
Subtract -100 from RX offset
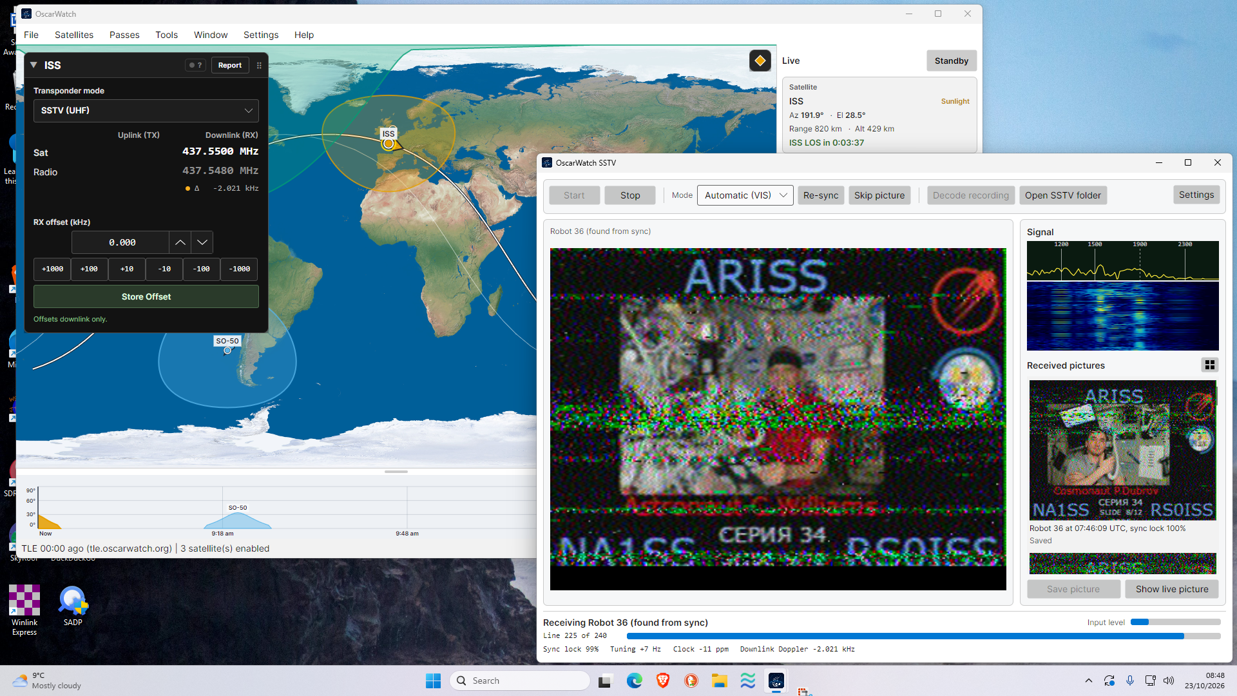(202, 269)
